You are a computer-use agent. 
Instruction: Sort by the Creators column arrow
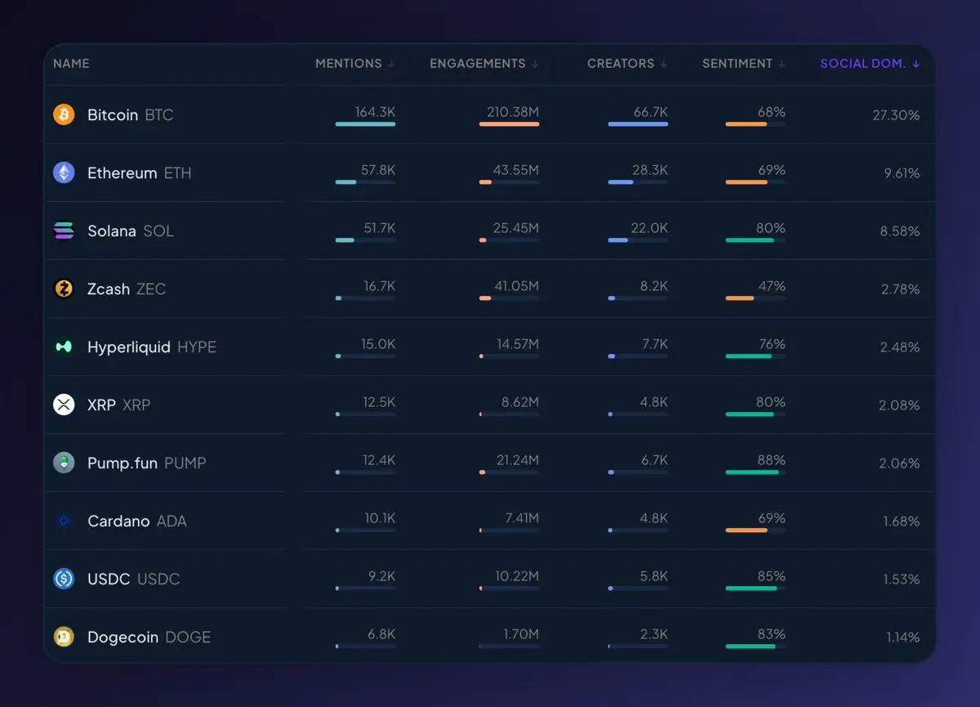664,64
